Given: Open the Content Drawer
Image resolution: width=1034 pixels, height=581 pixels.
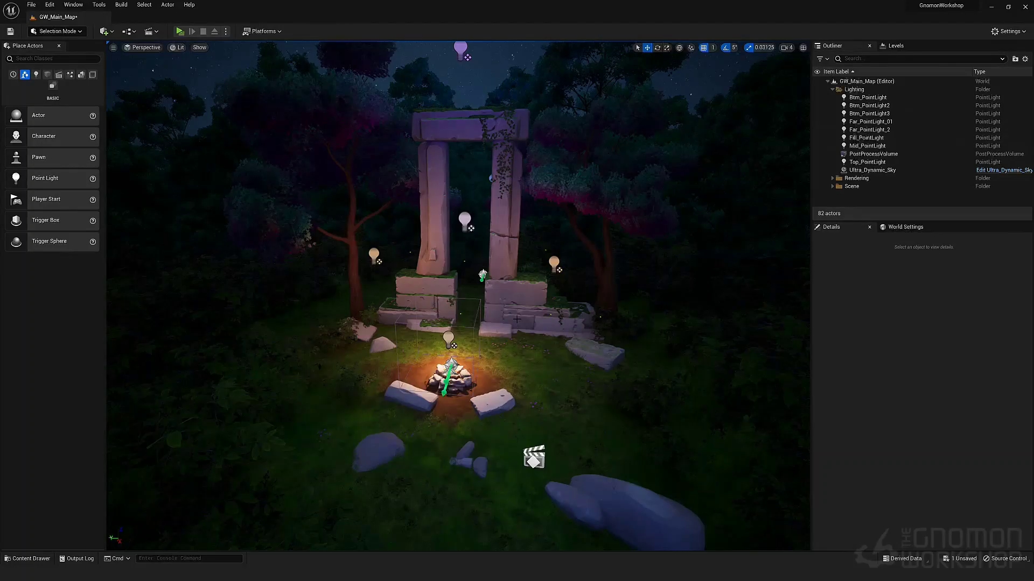Looking at the screenshot, I should (27, 558).
